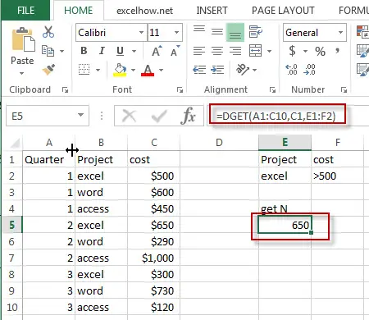
Task: Decrease font size with small A
Action: point(175,51)
